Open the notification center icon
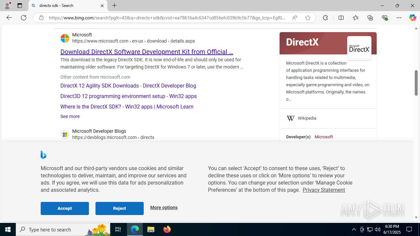This screenshot has width=420, height=236. pyautogui.click(x=409, y=229)
